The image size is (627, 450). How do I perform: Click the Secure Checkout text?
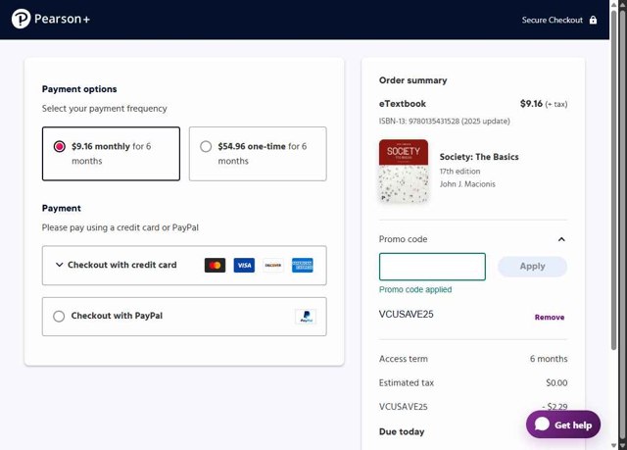(x=552, y=20)
